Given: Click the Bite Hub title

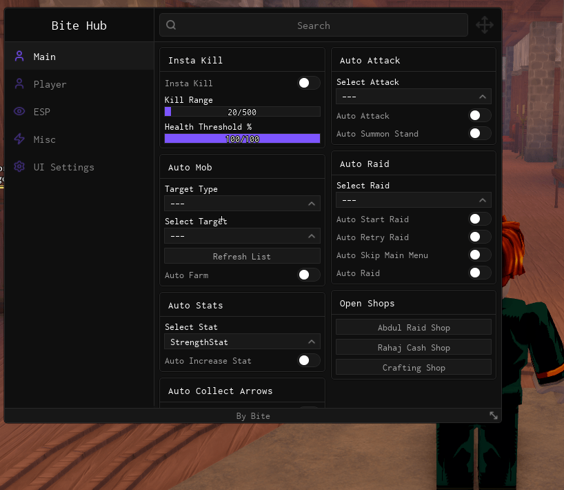Looking at the screenshot, I should 79,26.
